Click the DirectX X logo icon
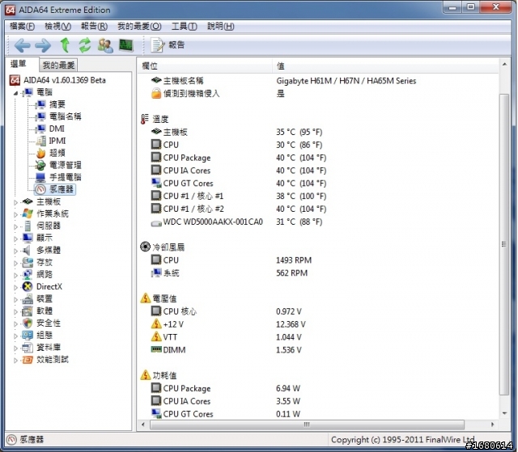 [x=28, y=286]
